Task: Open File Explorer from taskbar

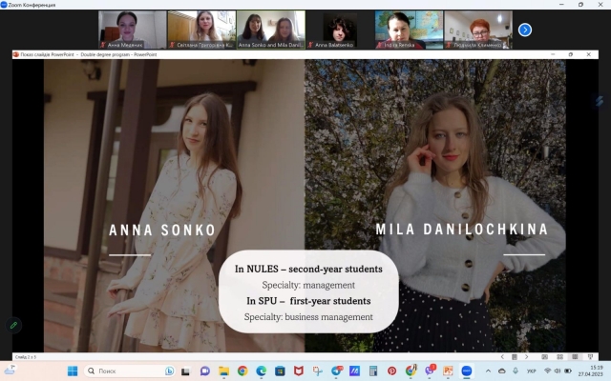Action: point(223,371)
